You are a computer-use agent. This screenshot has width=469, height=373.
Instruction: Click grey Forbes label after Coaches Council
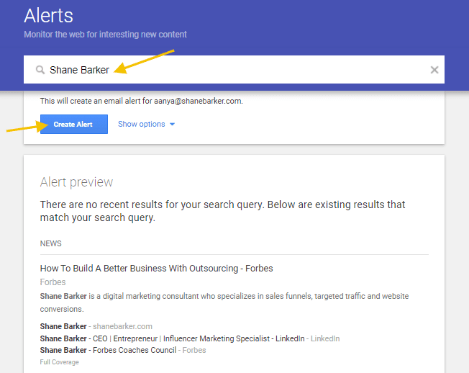pyautogui.click(x=194, y=350)
